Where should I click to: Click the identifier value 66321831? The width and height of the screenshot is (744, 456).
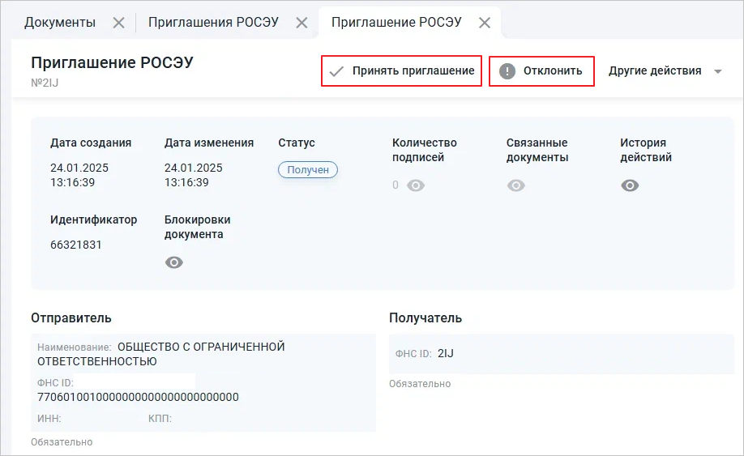coord(76,245)
